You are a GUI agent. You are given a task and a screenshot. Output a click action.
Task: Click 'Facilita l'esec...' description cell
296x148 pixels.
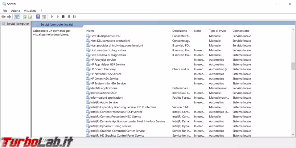[182, 98]
